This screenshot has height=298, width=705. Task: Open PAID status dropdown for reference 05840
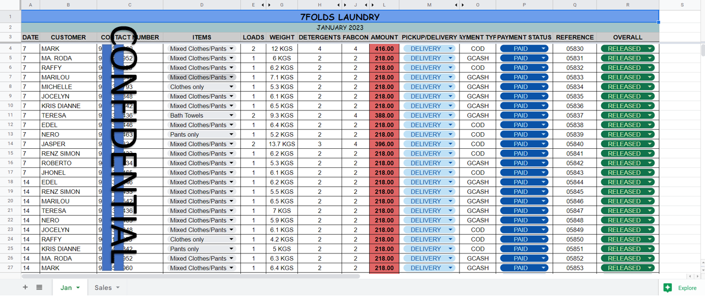click(x=544, y=144)
